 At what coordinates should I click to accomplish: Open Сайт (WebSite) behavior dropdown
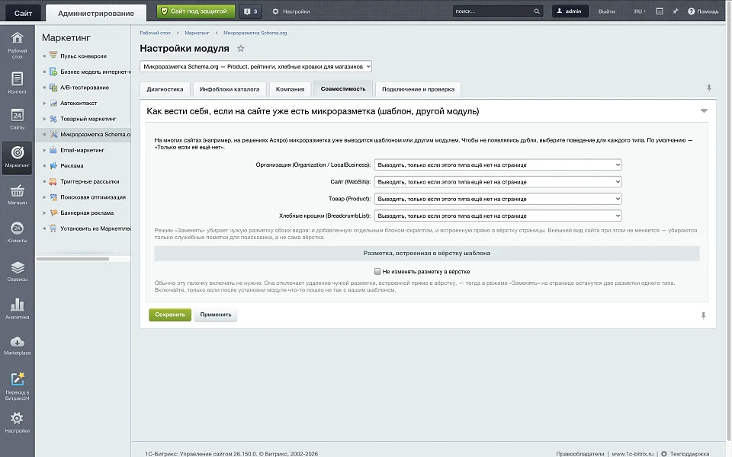(x=498, y=181)
